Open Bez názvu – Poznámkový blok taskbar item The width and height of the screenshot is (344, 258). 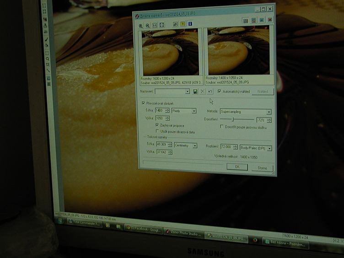pyautogui.click(x=285, y=244)
